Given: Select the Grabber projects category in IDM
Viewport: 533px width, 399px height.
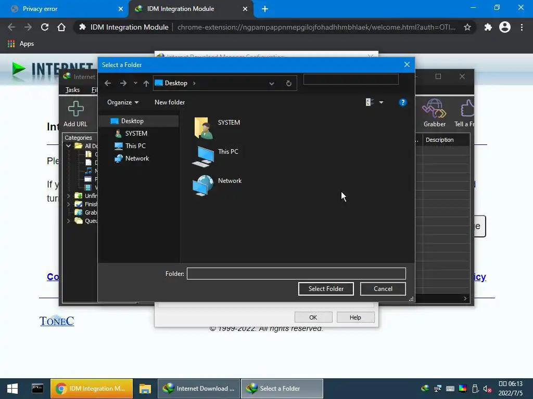Looking at the screenshot, I should (86, 212).
